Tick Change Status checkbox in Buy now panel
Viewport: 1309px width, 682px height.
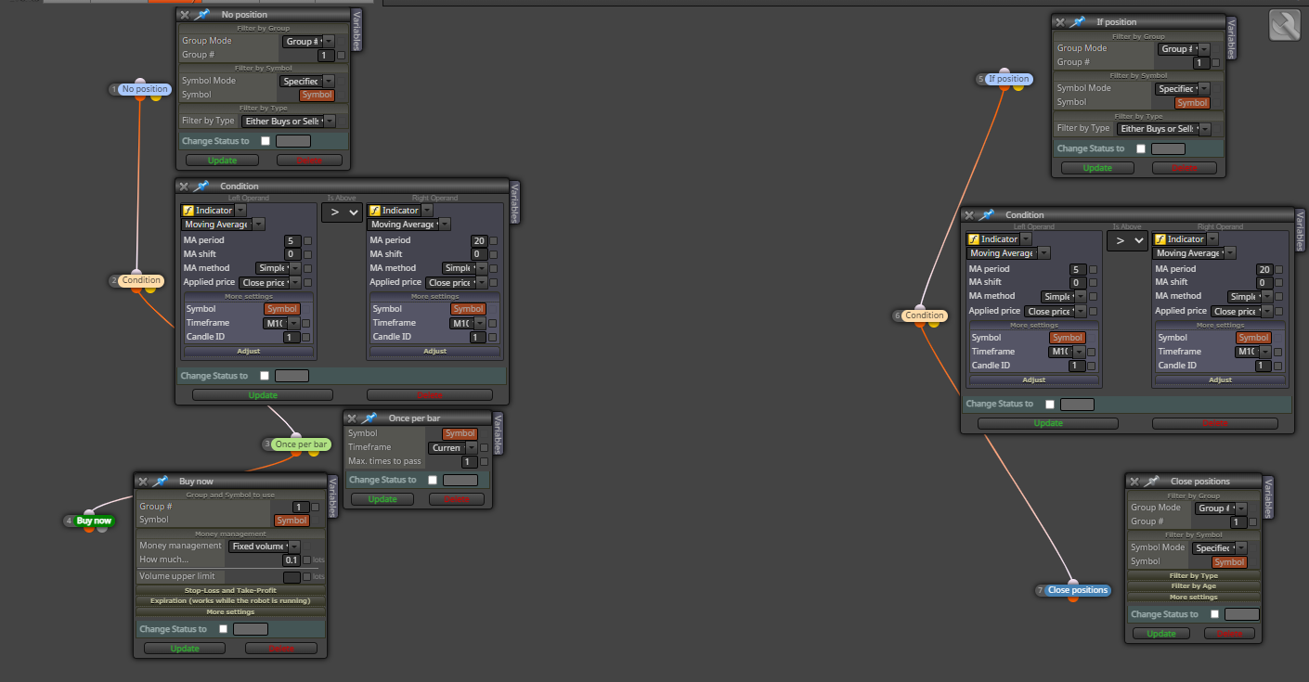223,629
